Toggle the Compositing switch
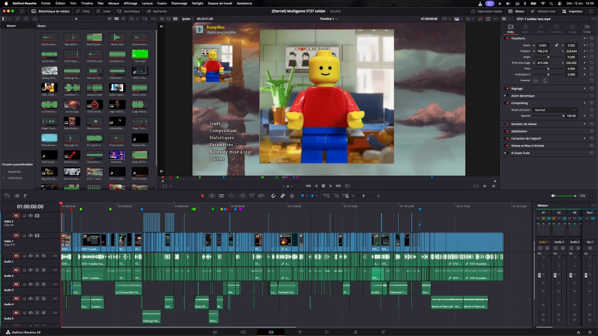 tap(507, 103)
